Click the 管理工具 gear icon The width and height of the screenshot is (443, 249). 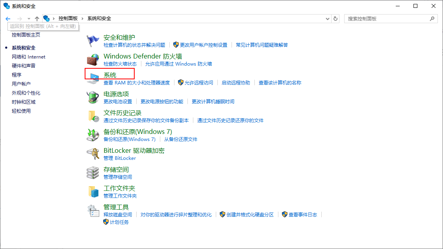pos(93,211)
